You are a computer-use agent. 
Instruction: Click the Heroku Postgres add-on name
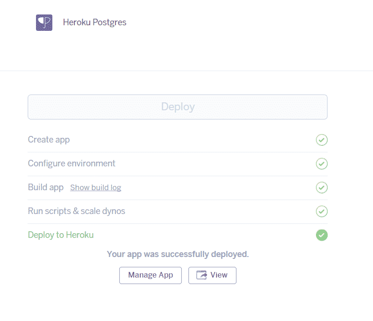[94, 22]
